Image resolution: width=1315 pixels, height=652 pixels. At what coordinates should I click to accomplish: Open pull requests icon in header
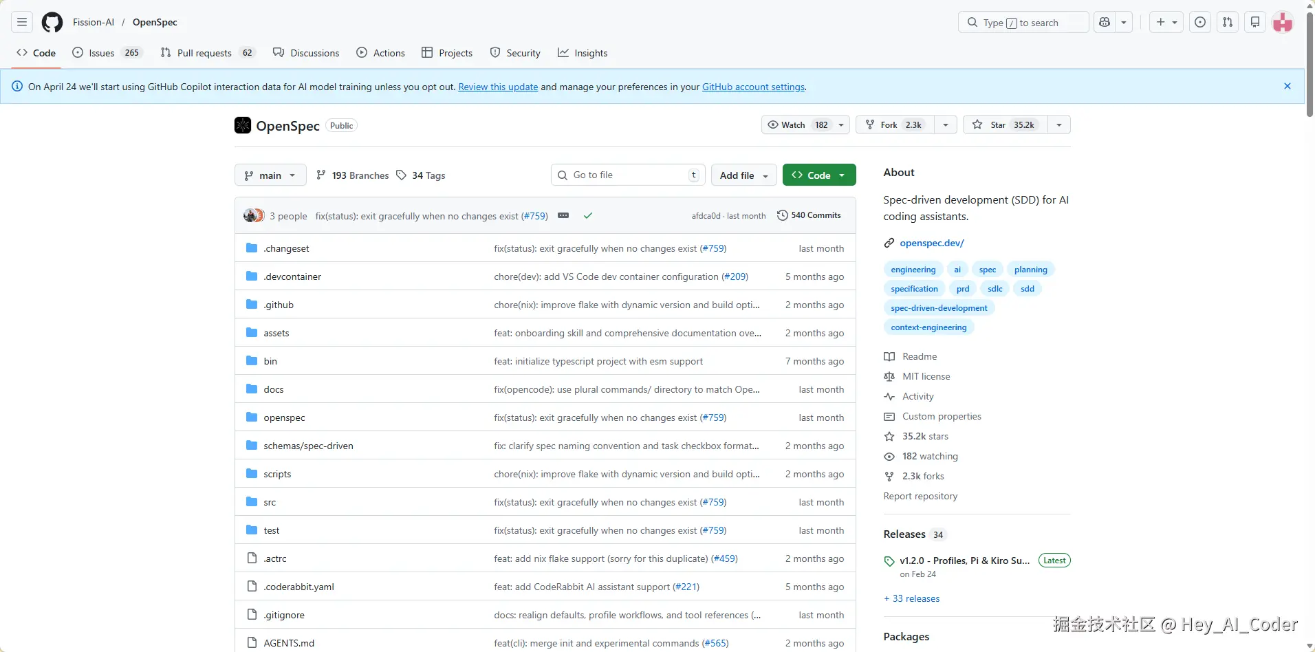[1228, 22]
